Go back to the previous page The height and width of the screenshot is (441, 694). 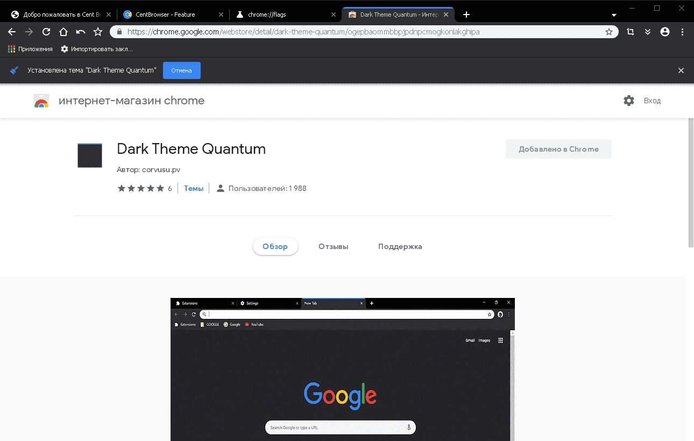(x=12, y=32)
